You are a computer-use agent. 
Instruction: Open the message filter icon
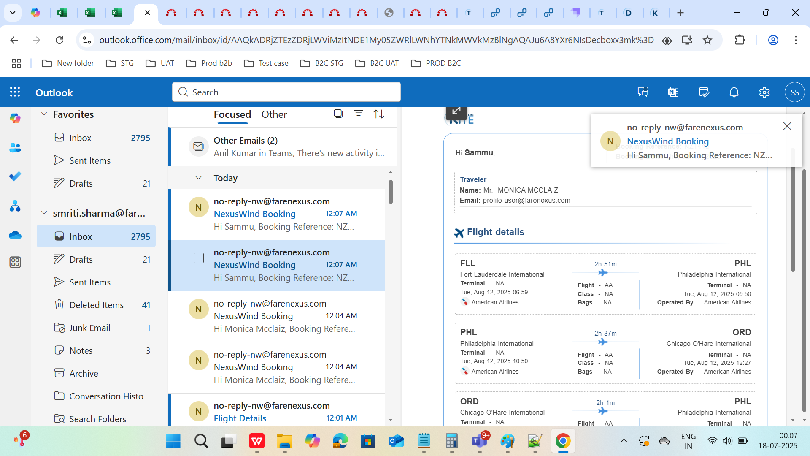359,114
